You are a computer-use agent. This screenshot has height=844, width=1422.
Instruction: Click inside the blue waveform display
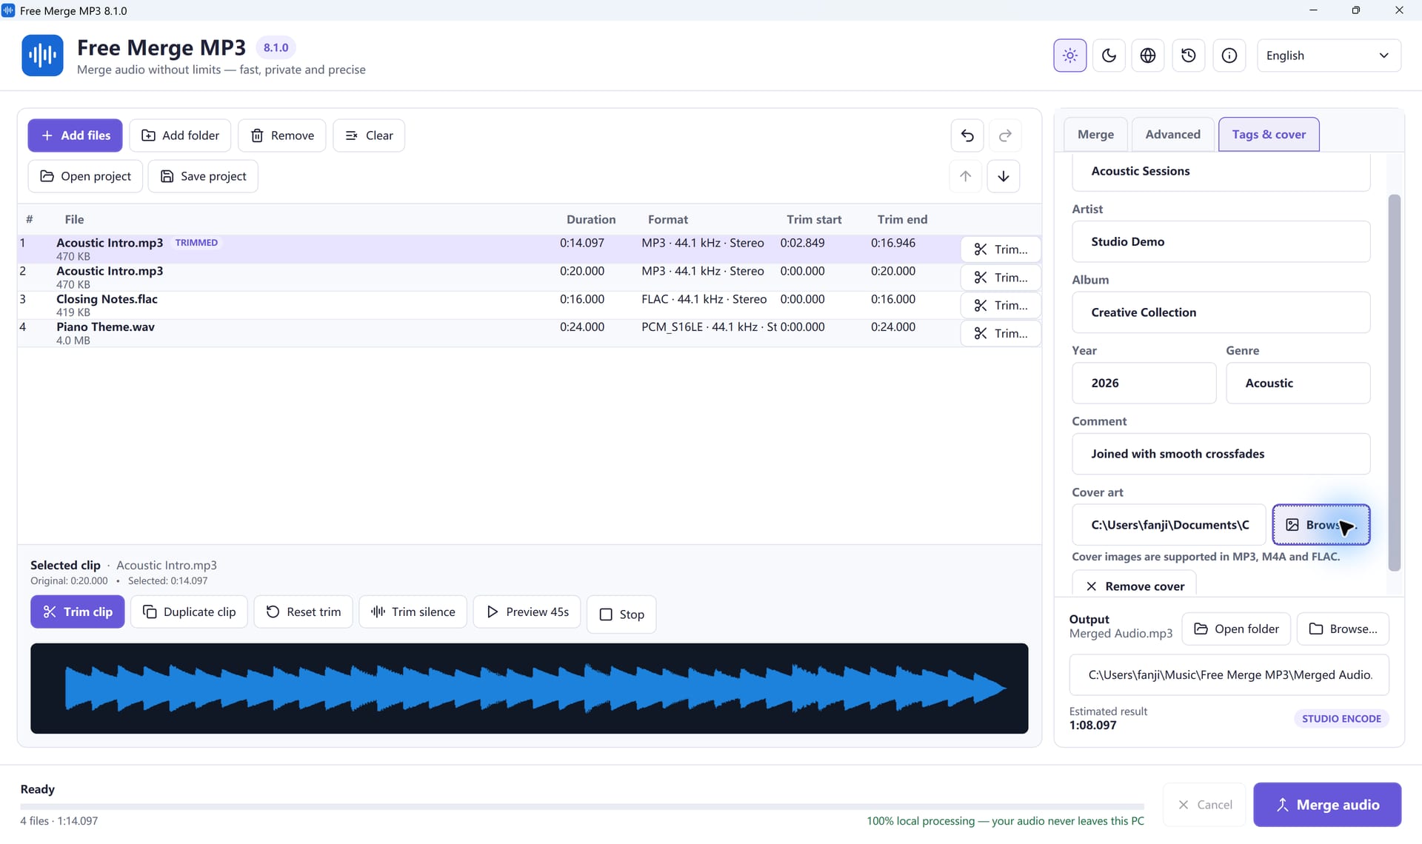pos(529,689)
